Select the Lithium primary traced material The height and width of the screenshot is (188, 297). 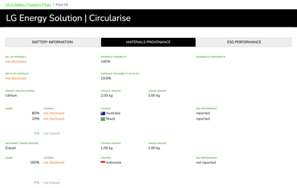coord(11,95)
